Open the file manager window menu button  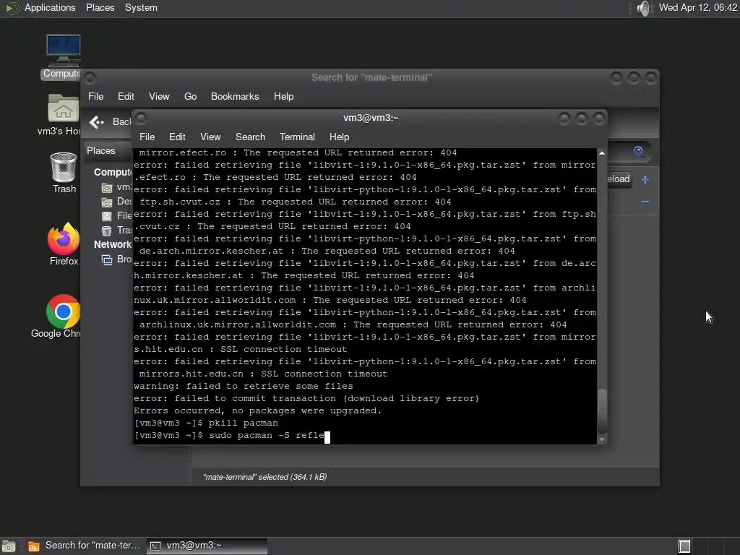90,77
